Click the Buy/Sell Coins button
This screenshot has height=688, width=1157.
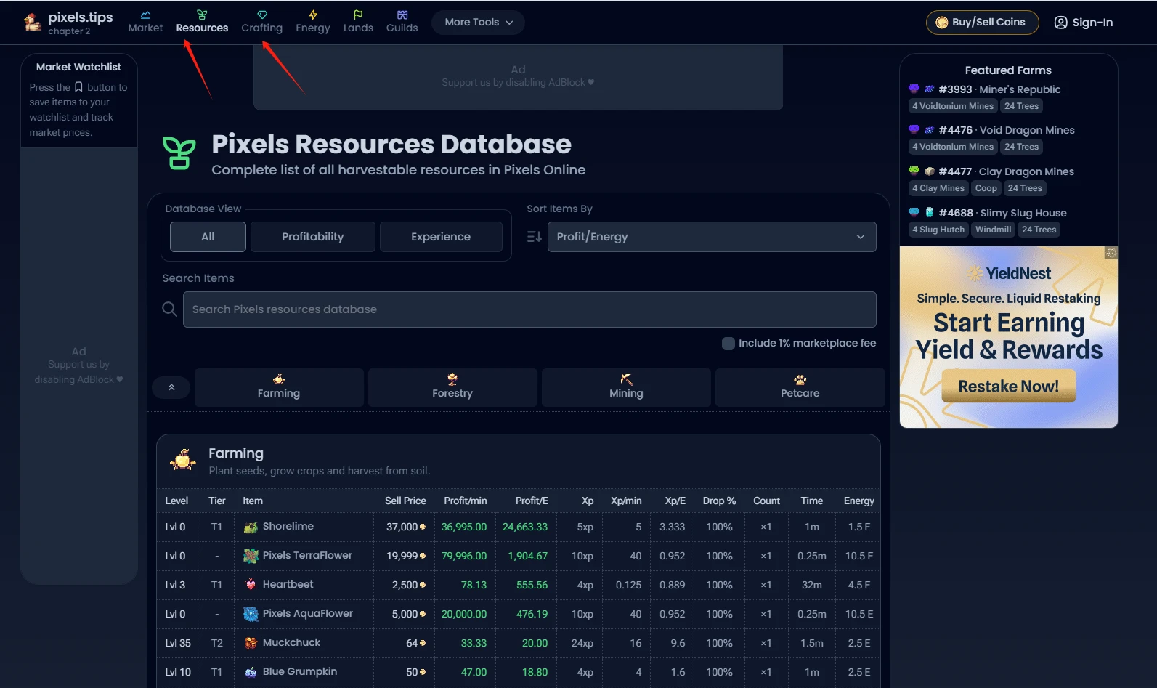pos(982,23)
